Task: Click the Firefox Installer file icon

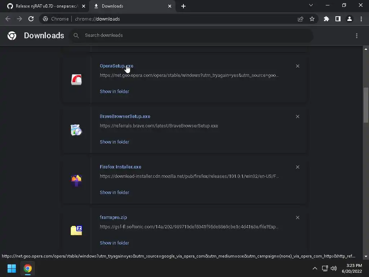Action: point(76,181)
